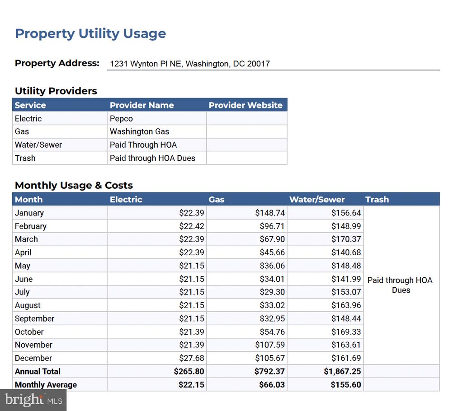Click the "Electric" header in the monthly costs table
Image resolution: width=463 pixels, height=411 pixels.
pos(126,200)
